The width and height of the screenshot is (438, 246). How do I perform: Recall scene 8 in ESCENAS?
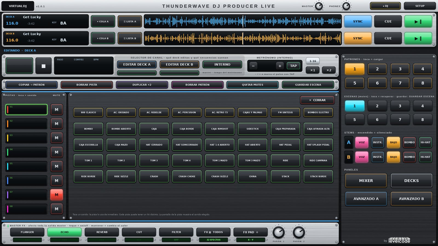[x=422, y=119]
